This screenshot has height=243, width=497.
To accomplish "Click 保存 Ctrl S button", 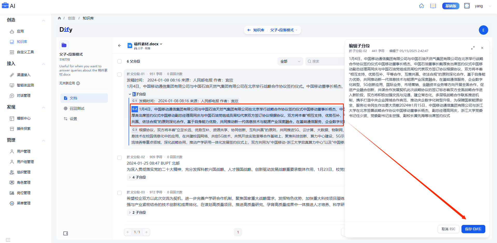I will pos(473,229).
